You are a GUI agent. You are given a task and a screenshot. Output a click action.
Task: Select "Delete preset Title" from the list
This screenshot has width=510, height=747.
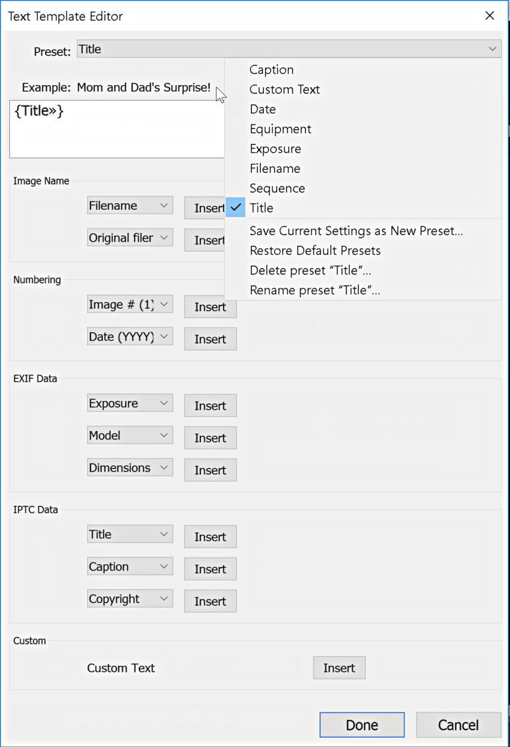click(310, 270)
